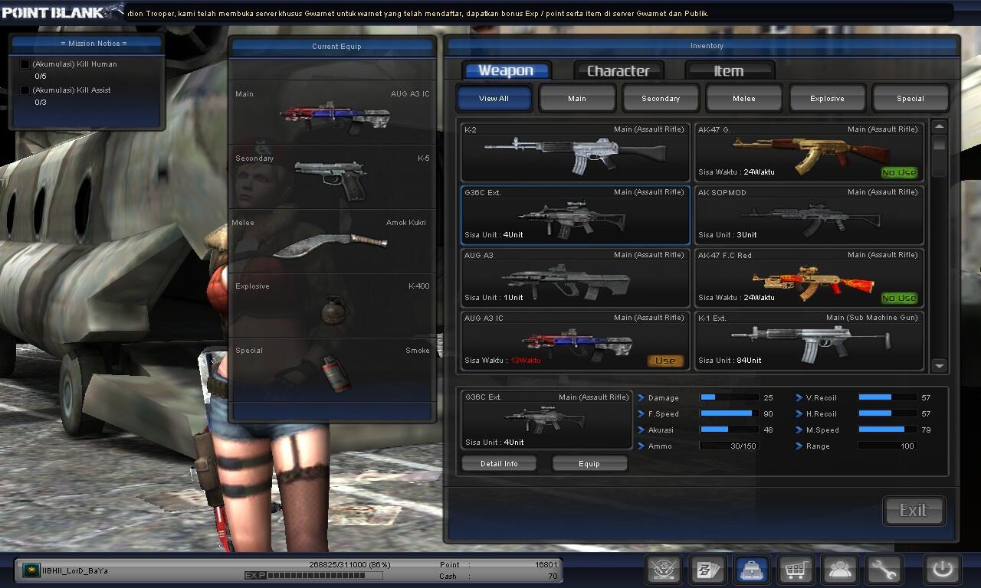Switch to the Item tab

click(x=729, y=70)
